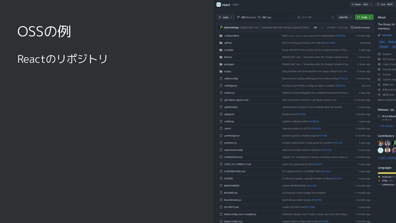Open the + 103 releases link
Image resolution: width=396 pixels, height=223 pixels.
(386, 126)
